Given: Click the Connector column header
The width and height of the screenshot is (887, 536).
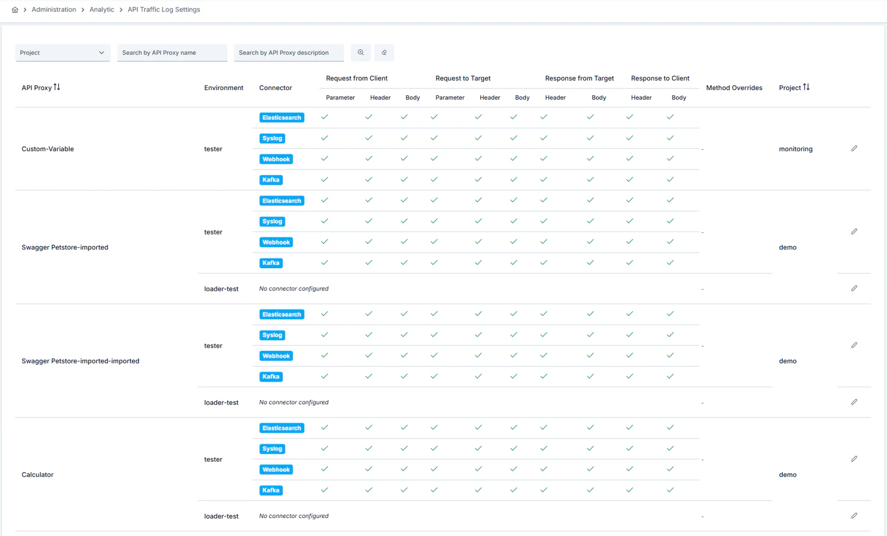Looking at the screenshot, I should (x=275, y=88).
